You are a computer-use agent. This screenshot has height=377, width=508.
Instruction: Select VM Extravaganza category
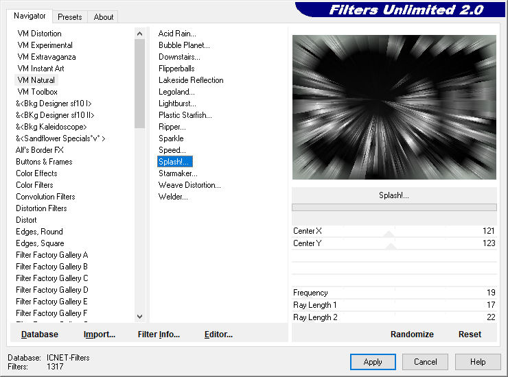point(46,57)
